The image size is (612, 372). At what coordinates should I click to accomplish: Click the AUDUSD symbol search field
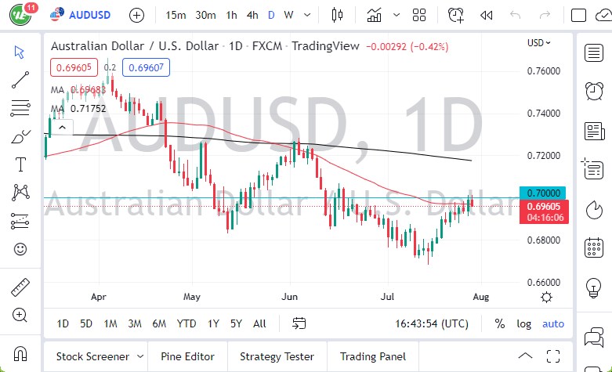click(89, 15)
